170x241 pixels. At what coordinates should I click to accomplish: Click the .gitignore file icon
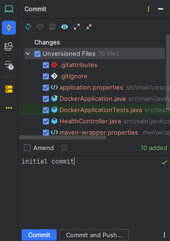tap(54, 76)
